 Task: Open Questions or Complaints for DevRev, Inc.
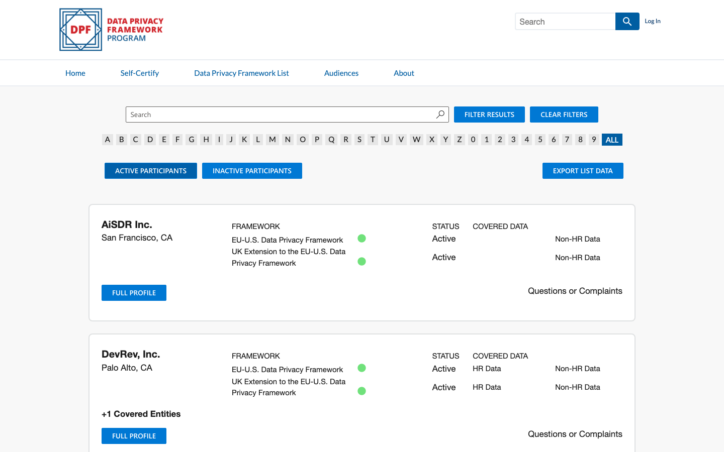(575, 434)
